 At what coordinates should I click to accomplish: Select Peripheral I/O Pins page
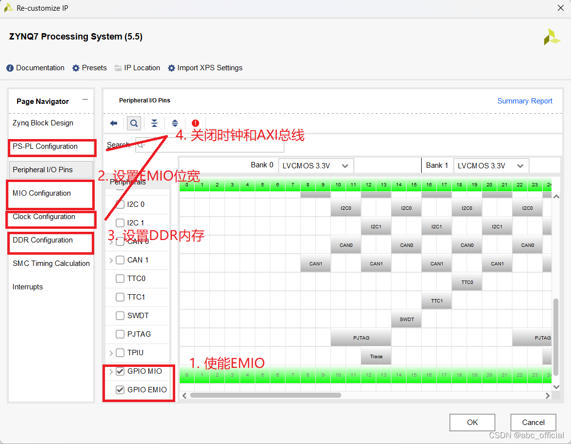(51, 170)
